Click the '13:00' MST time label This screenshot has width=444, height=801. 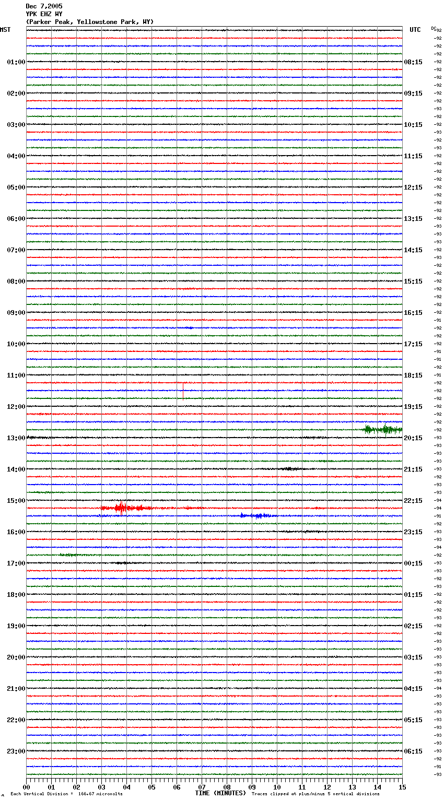coord(16,438)
